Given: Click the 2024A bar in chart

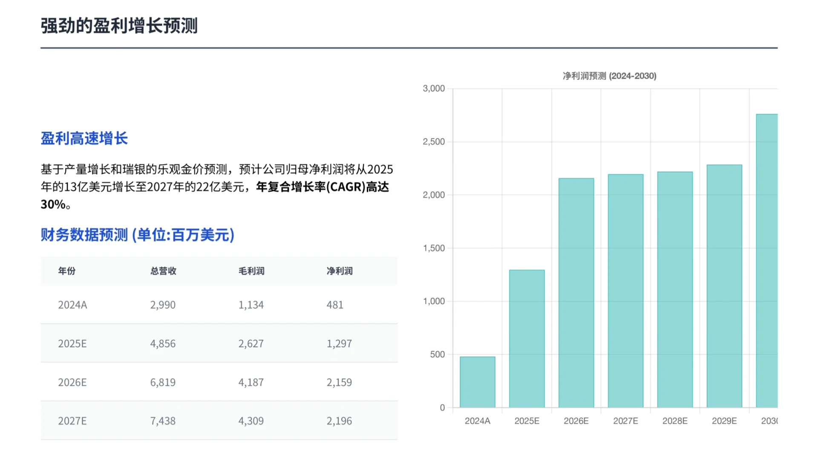Looking at the screenshot, I should [x=477, y=382].
